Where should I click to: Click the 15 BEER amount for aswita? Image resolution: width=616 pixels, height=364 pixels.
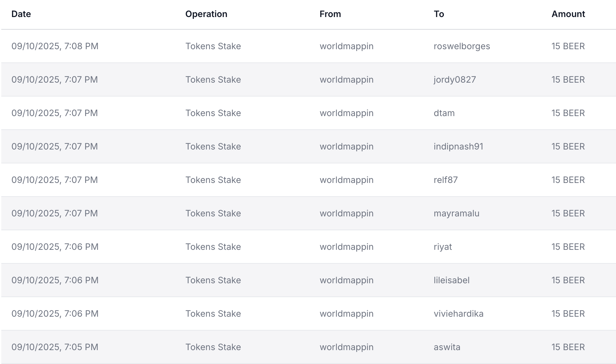pos(568,347)
